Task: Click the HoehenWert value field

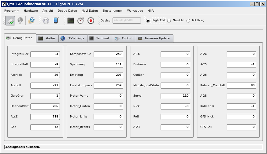Action: pyautogui.click(x=45, y=106)
